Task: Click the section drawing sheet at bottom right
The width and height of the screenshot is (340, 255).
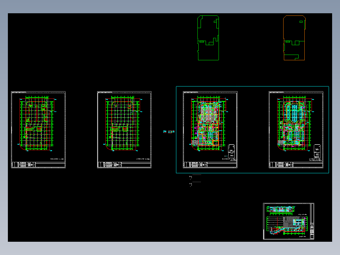Action: [x=289, y=221]
